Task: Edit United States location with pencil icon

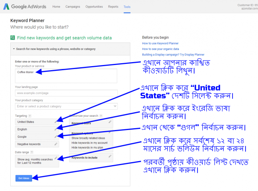Action: (x=56, y=122)
